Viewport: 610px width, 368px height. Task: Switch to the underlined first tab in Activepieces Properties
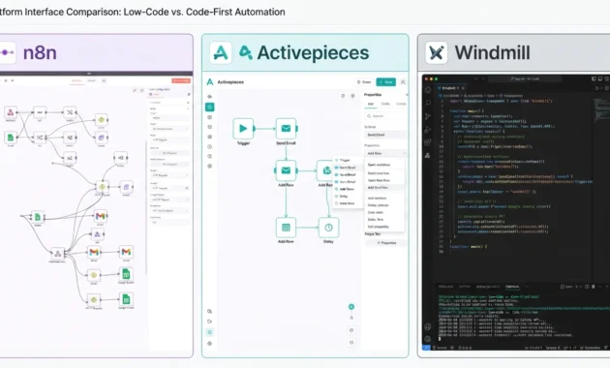[370, 104]
